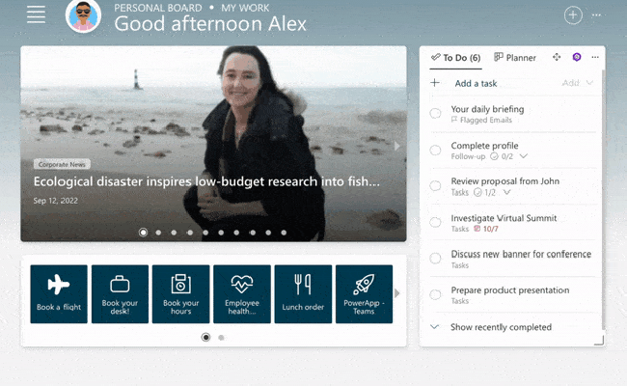
Task: Click the next arrow on the app tiles row
Action: click(x=397, y=293)
